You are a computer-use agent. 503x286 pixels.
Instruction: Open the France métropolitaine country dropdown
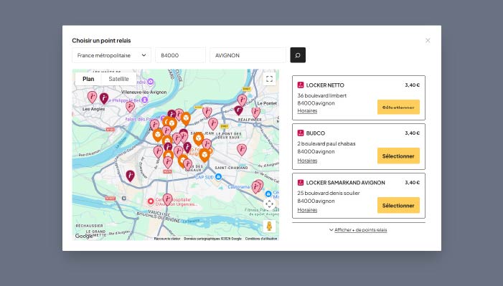(x=111, y=55)
